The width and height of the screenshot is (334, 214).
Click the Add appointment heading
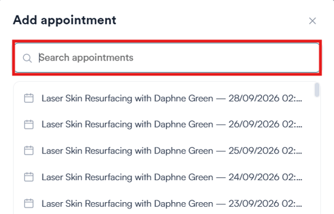pyautogui.click(x=65, y=20)
